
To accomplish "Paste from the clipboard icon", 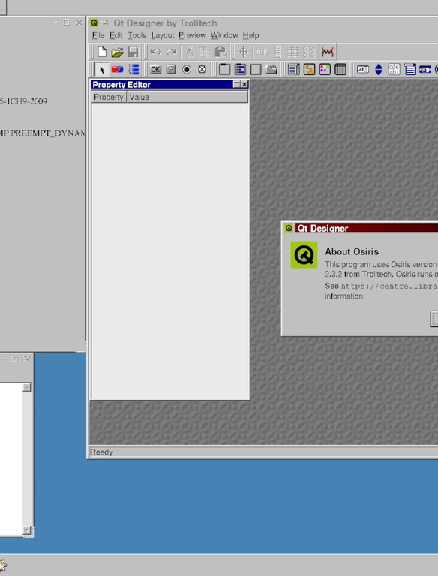I will (x=220, y=52).
